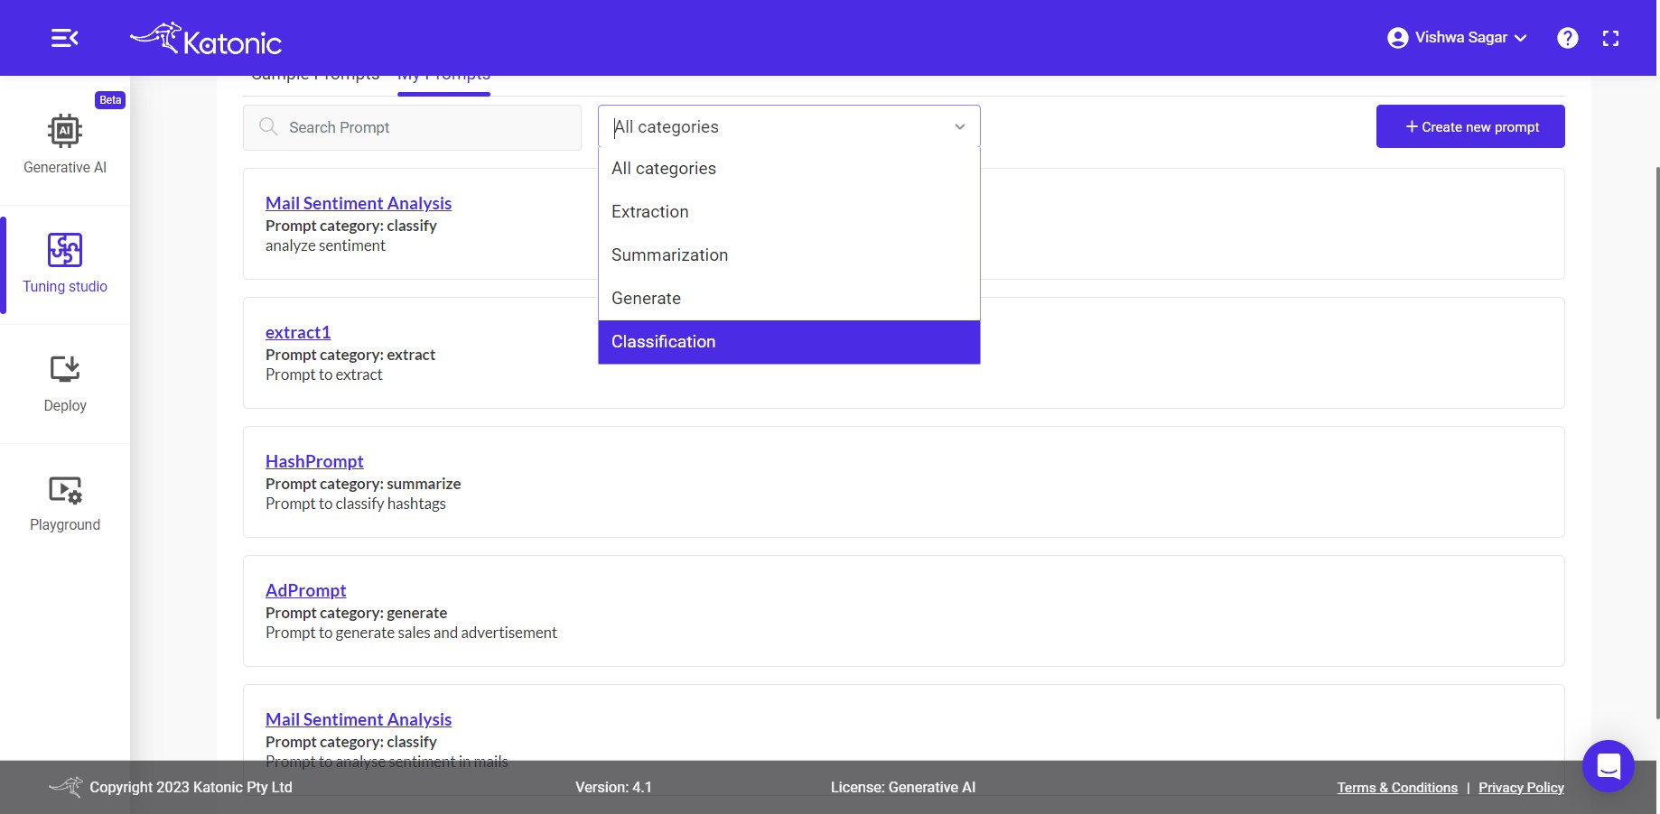This screenshot has width=1660, height=814.
Task: Select the Generate category
Action: 788,299
